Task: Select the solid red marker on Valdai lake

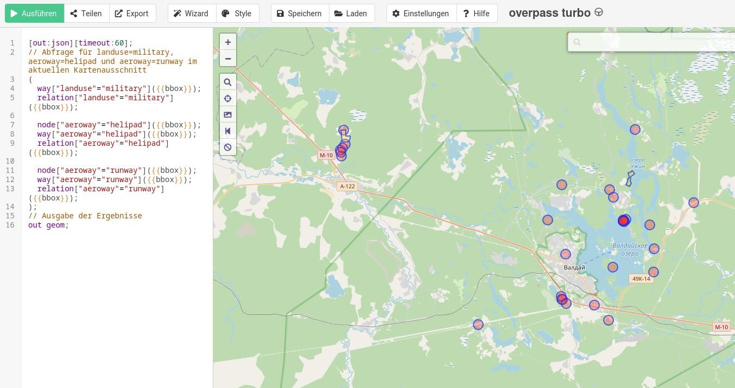Action: click(623, 221)
